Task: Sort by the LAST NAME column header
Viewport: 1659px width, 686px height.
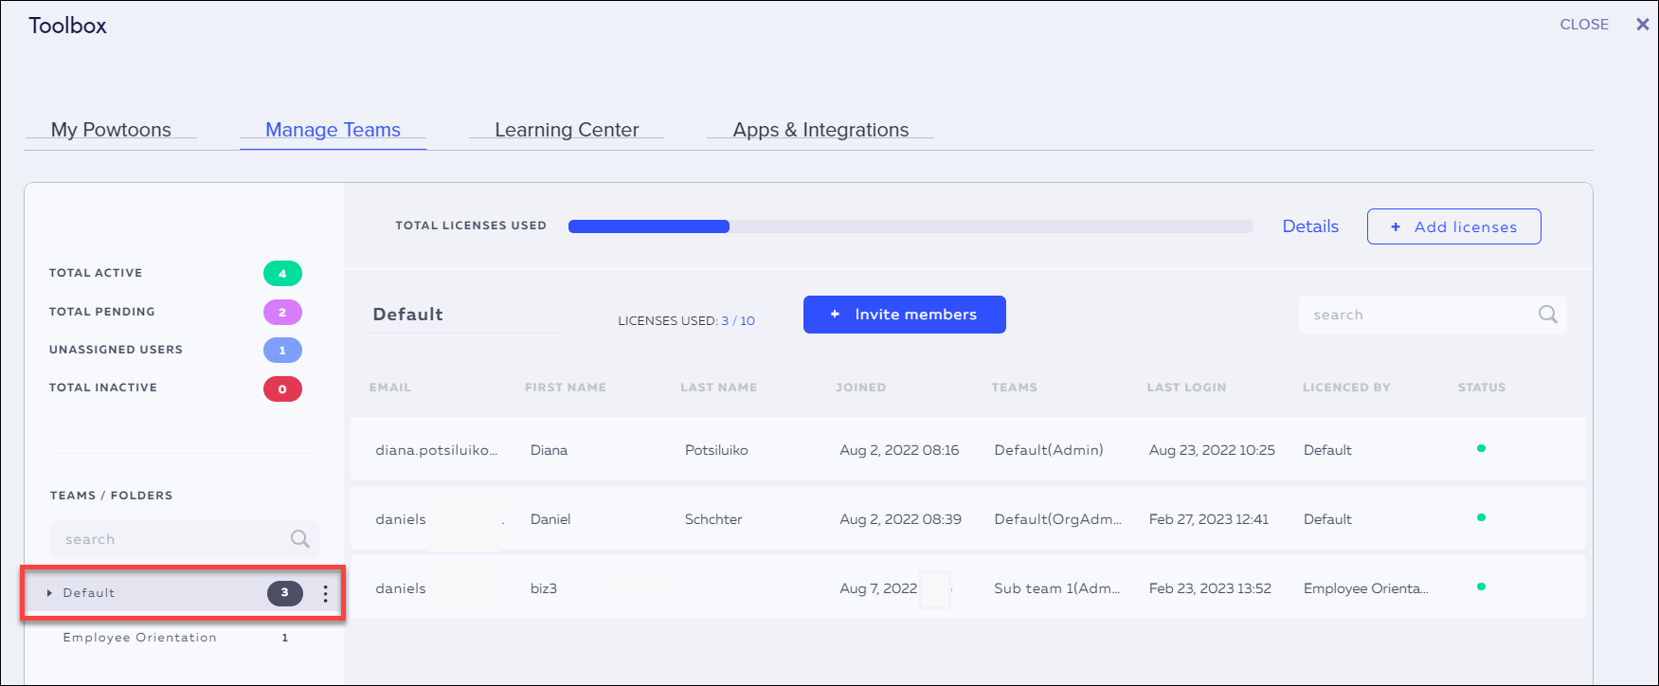Action: click(719, 388)
